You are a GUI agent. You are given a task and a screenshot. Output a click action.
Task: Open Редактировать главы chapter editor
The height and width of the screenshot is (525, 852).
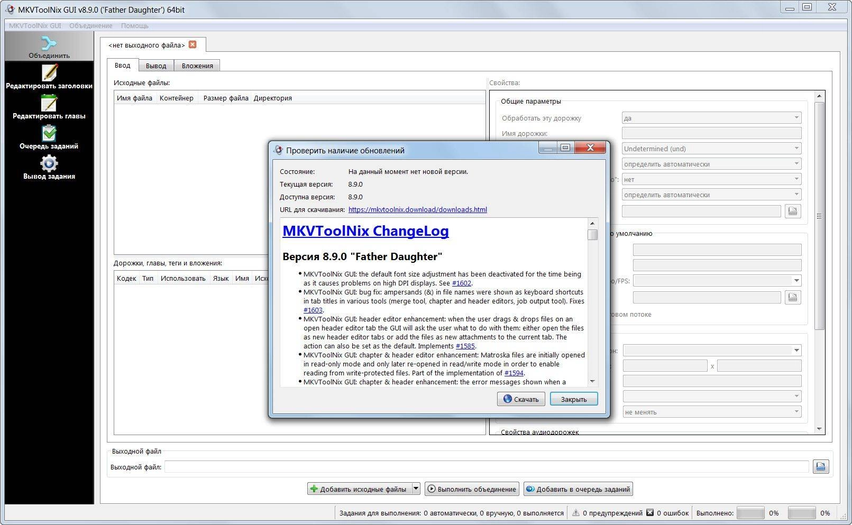[x=49, y=107]
